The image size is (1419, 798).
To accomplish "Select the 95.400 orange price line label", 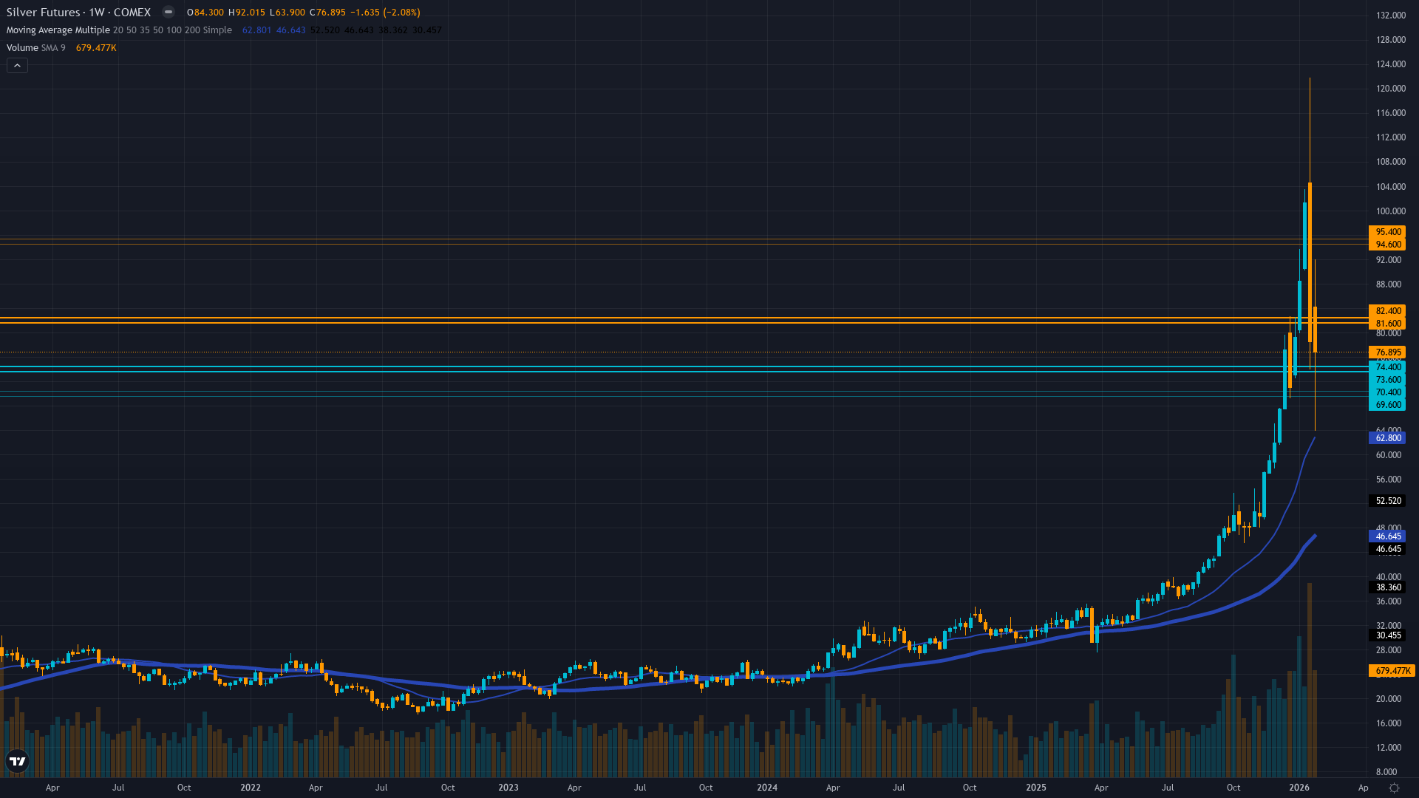I will (x=1387, y=232).
